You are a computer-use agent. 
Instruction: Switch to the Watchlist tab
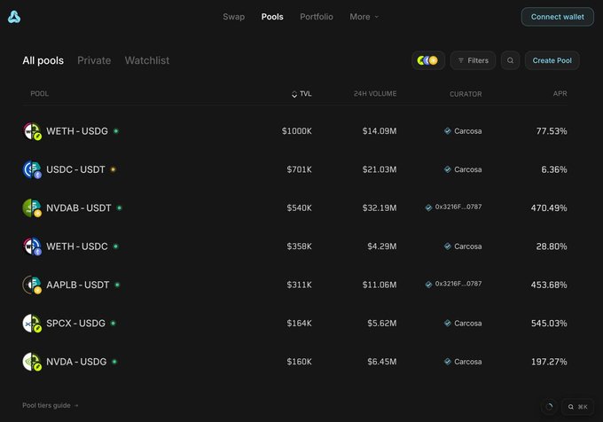tap(147, 60)
